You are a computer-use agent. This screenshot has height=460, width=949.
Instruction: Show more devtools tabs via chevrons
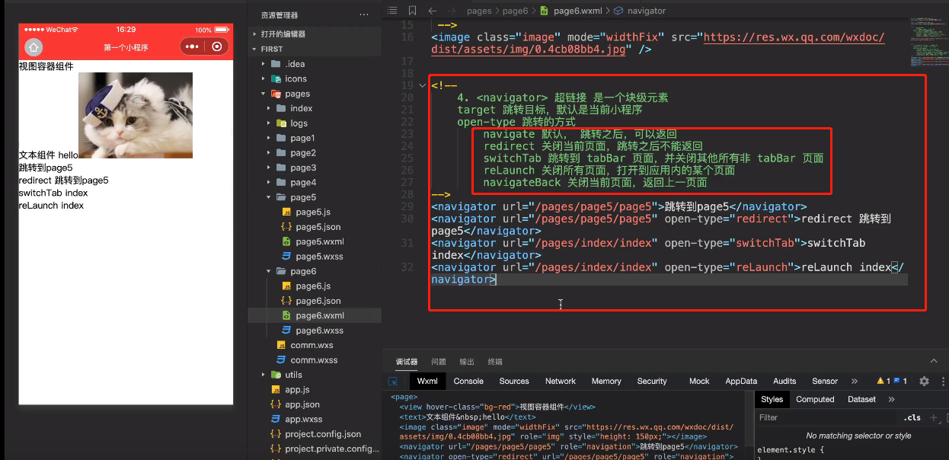coord(854,382)
